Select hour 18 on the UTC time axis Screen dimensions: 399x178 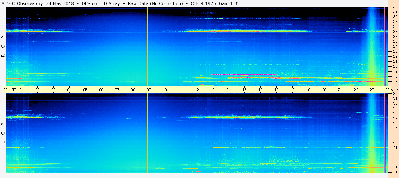point(292,90)
